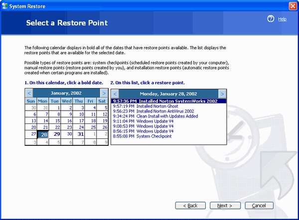The height and width of the screenshot is (220, 299).
Task: Select 8:55:08 PM System Checkpoint entry
Action: click(x=168, y=136)
